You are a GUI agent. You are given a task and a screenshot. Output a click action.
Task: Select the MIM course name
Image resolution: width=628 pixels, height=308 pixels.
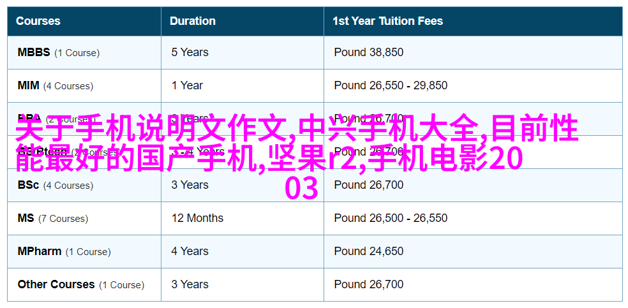[x=29, y=85]
